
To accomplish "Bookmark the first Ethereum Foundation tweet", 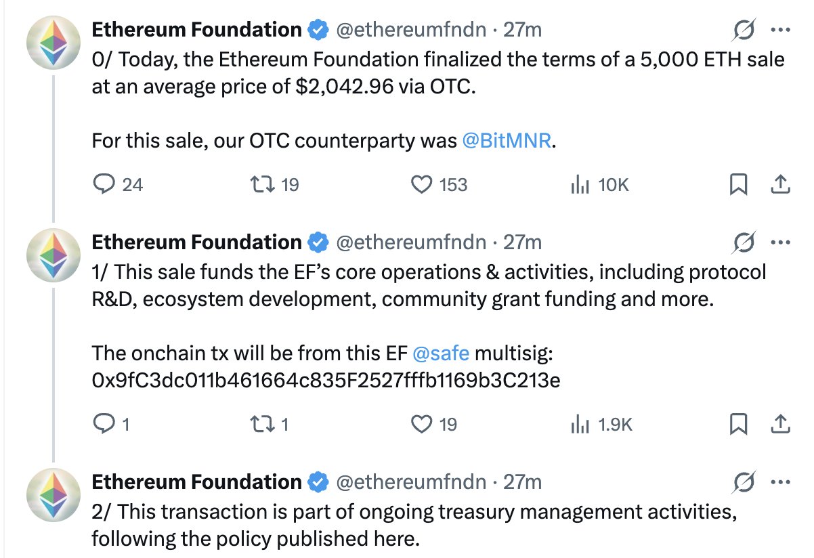I will 738,184.
